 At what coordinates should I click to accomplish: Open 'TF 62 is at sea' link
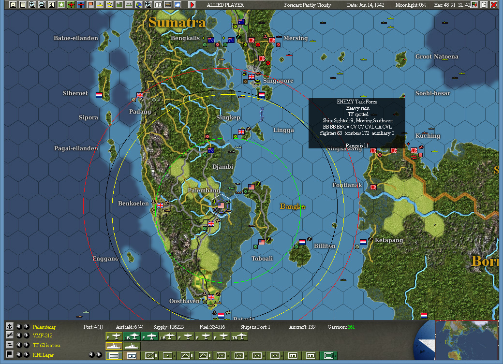tap(46, 346)
